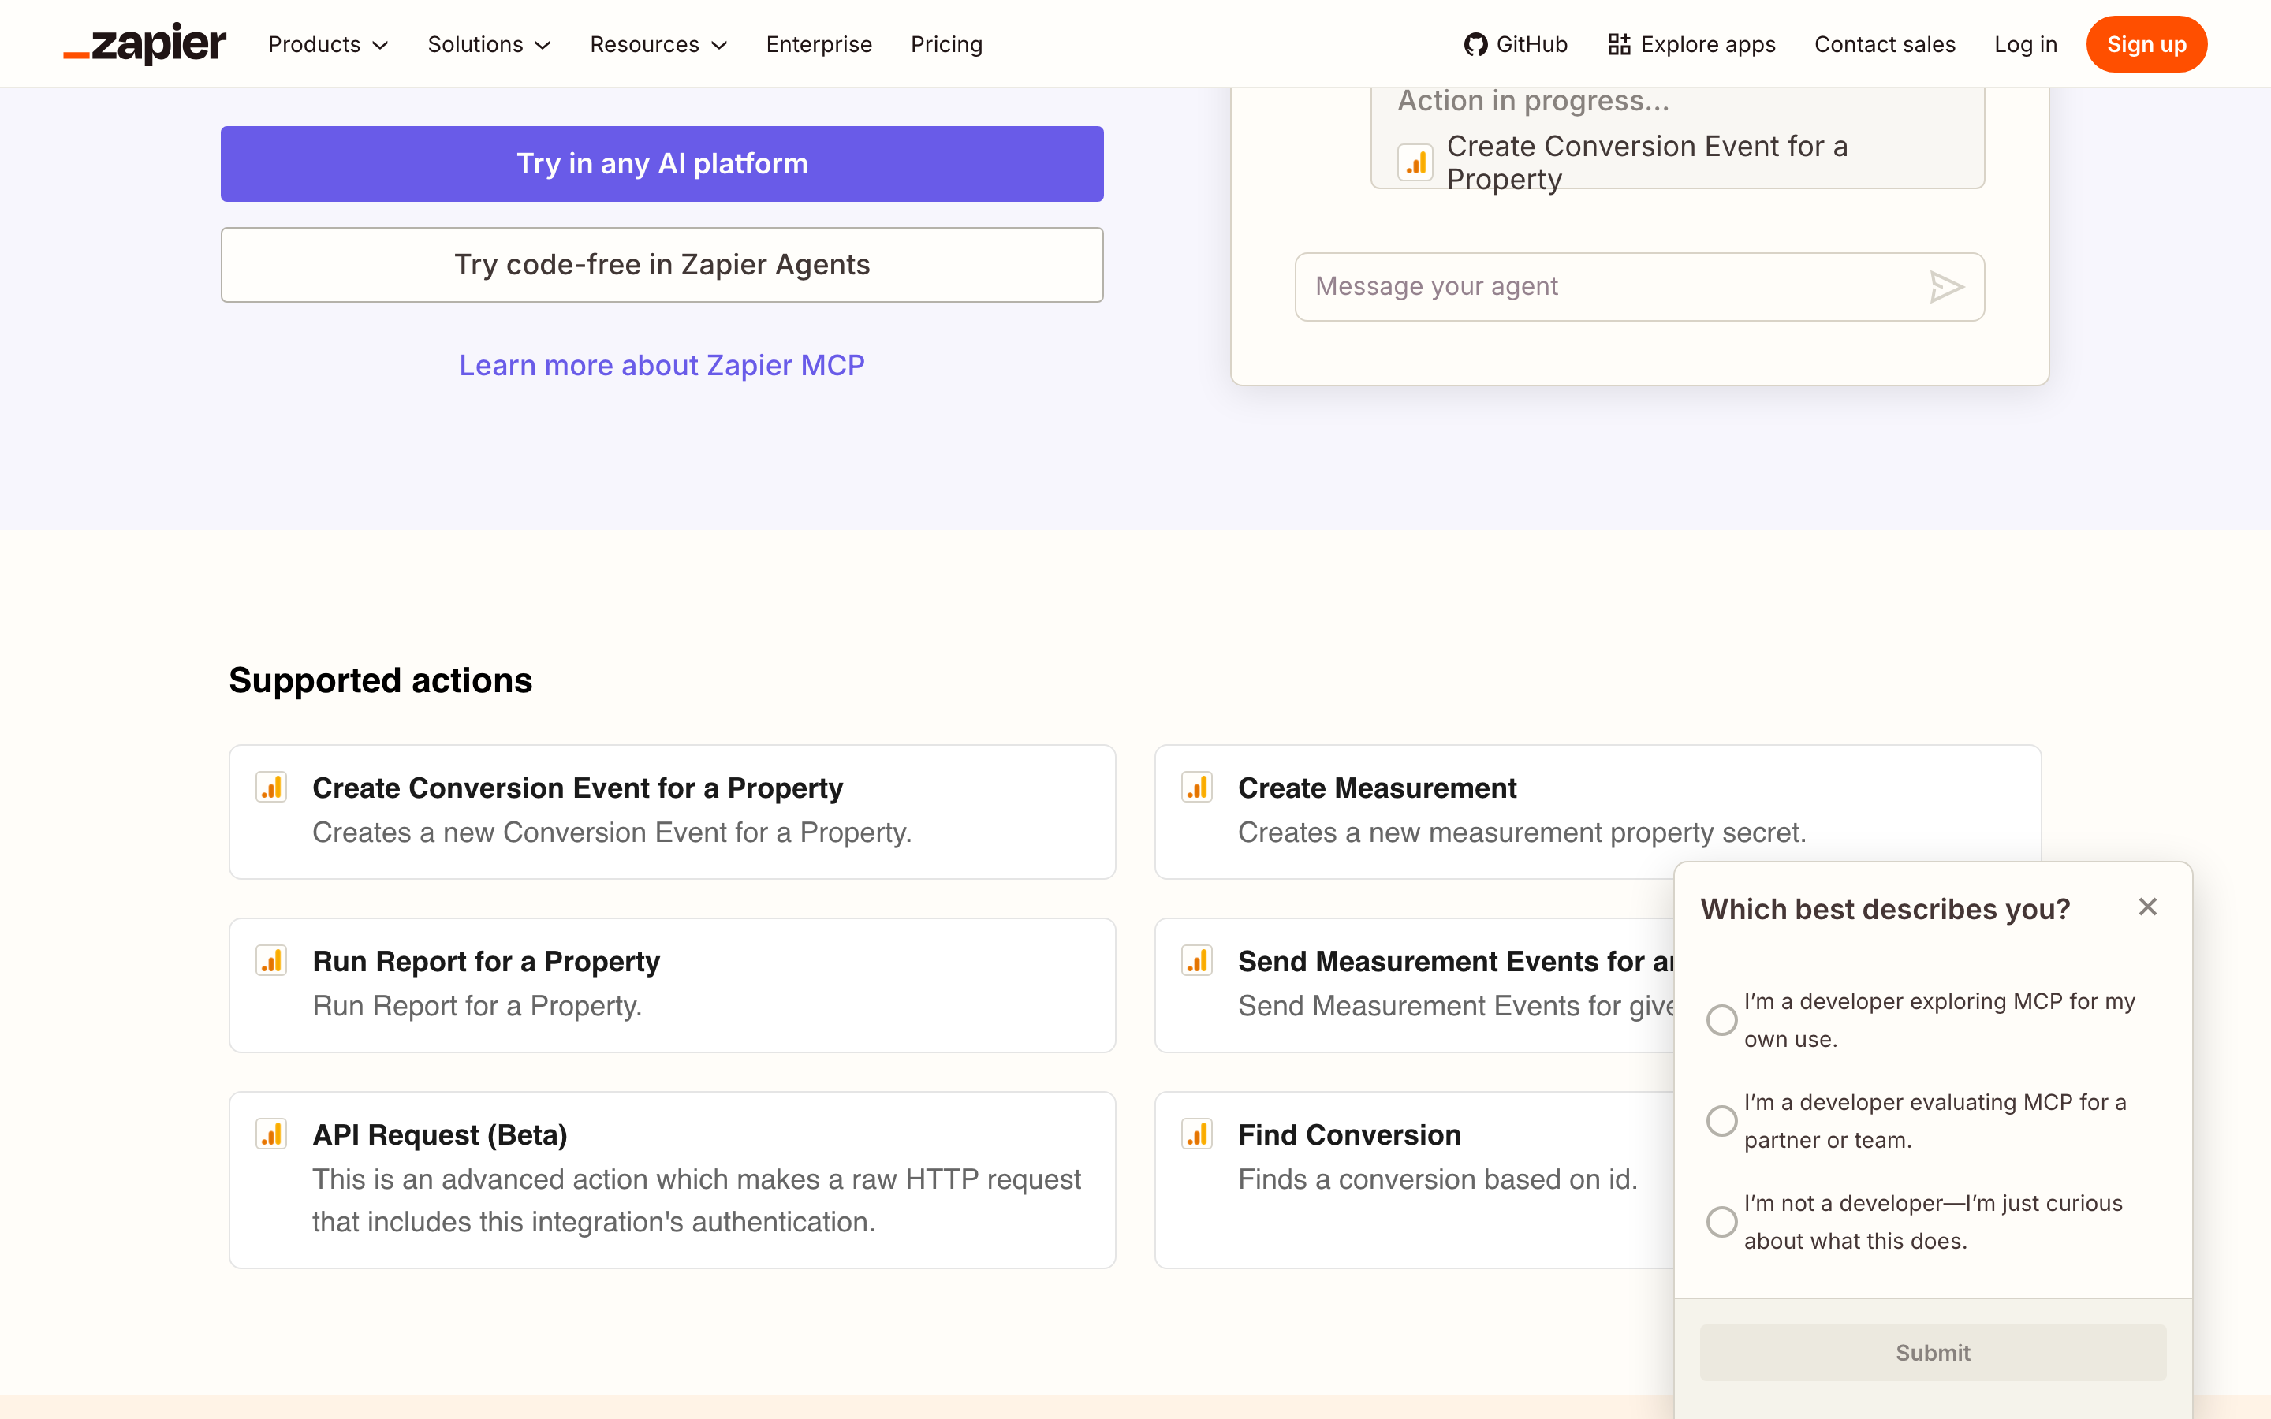Select I'm not a developer option

tap(1721, 1222)
